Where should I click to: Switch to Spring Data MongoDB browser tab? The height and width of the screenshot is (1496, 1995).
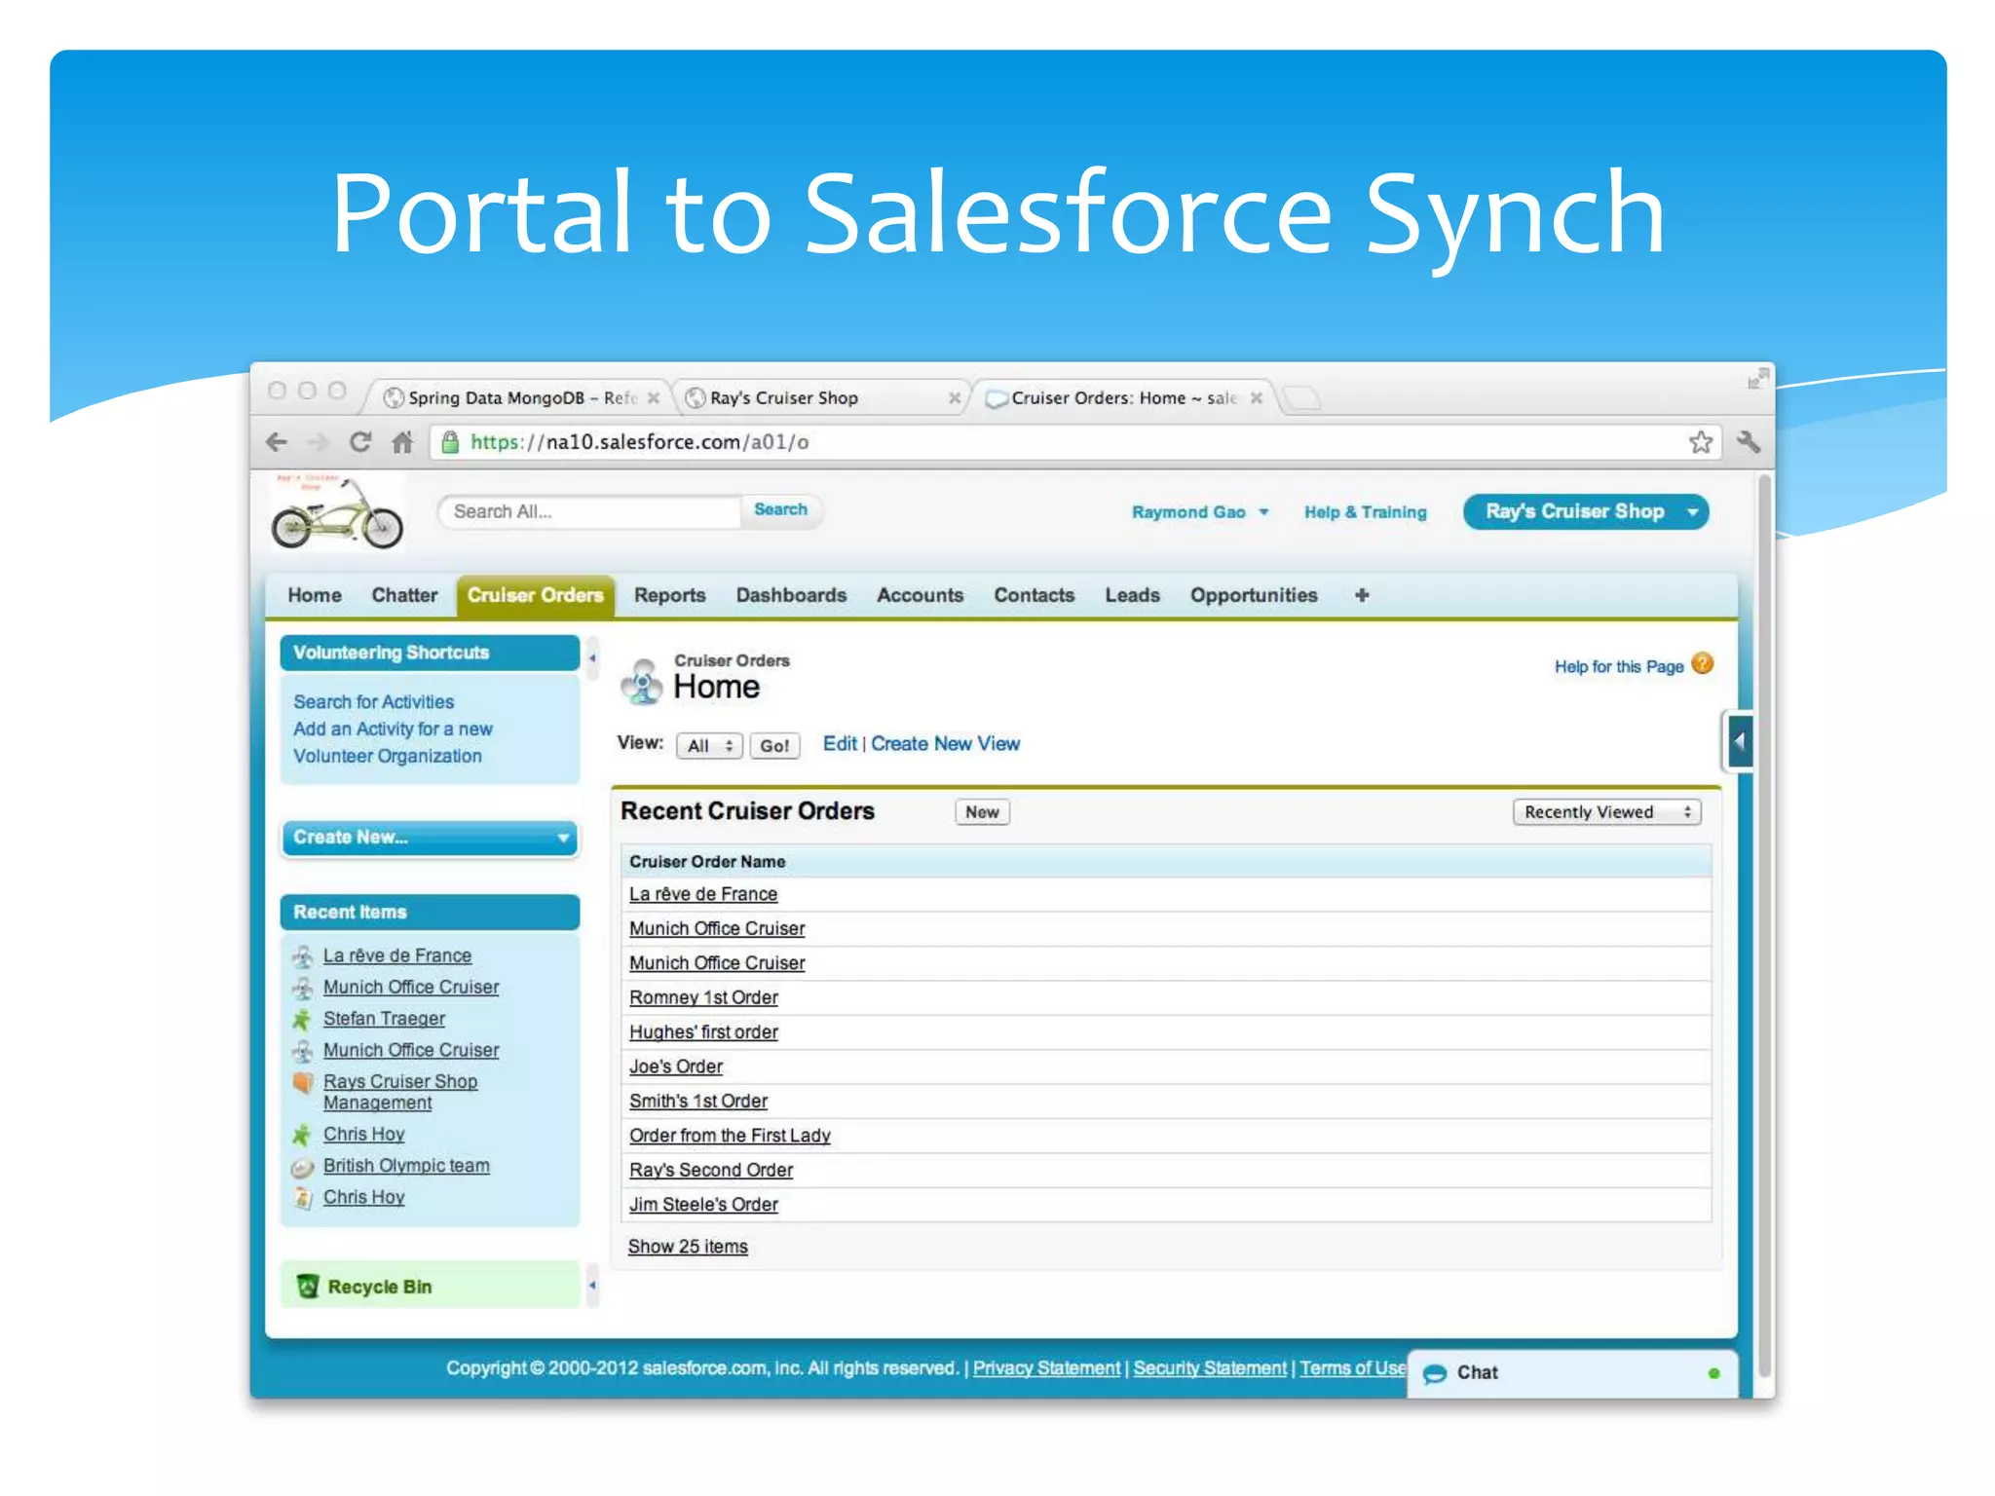pyautogui.click(x=521, y=398)
